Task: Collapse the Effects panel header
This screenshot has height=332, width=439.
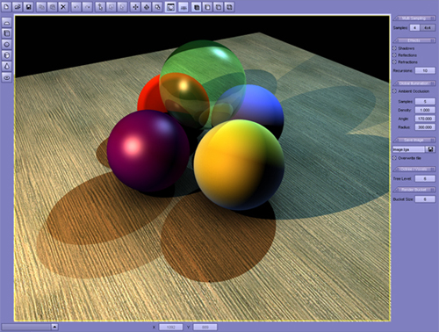Action: 414,40
